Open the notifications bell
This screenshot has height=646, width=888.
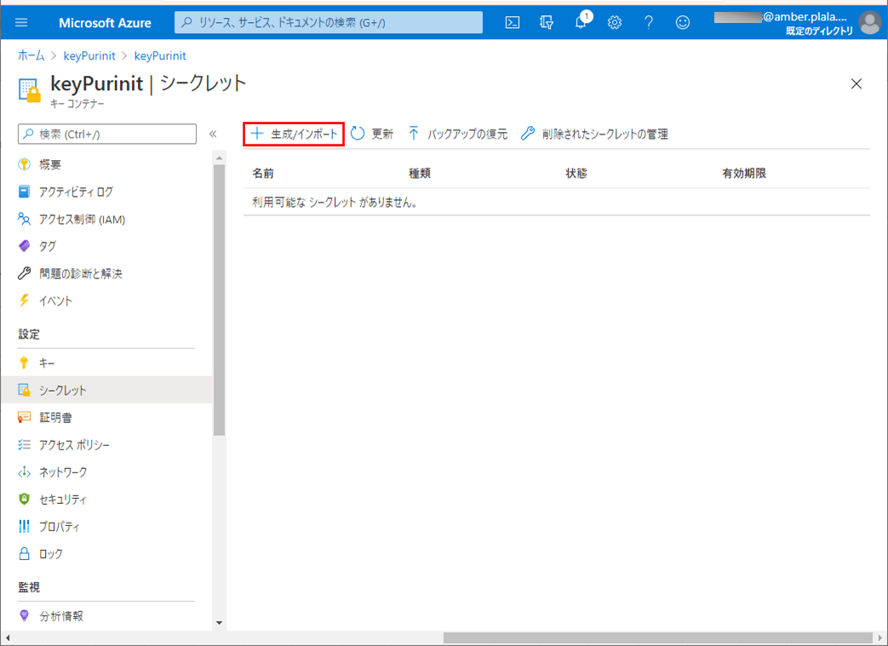click(x=581, y=21)
